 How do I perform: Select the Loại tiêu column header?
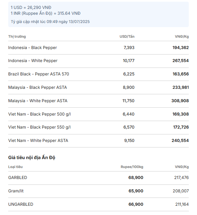coord(15,167)
